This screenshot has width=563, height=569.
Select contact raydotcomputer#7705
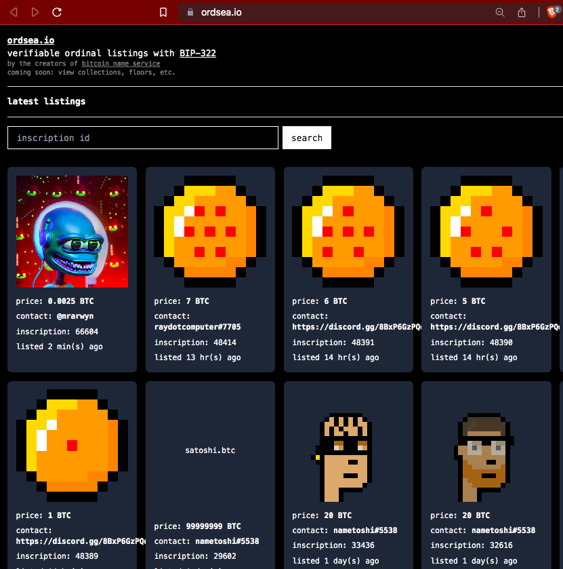(x=198, y=327)
